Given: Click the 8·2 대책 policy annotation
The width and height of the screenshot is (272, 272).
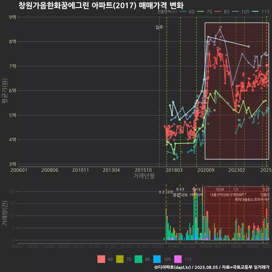Looking at the screenshot, I should (166, 192).
